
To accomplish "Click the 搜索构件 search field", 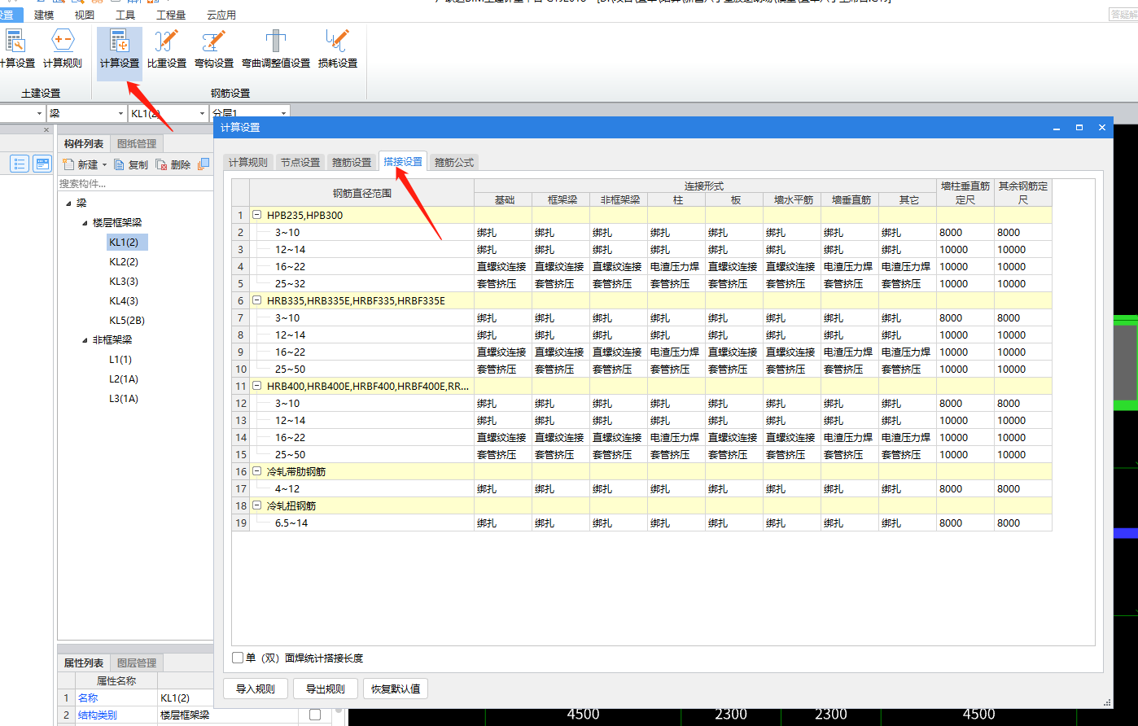I will (x=135, y=184).
